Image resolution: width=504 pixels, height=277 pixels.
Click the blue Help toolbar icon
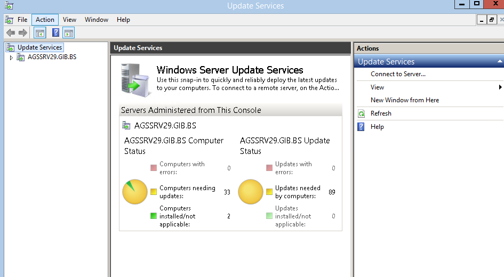pos(55,32)
